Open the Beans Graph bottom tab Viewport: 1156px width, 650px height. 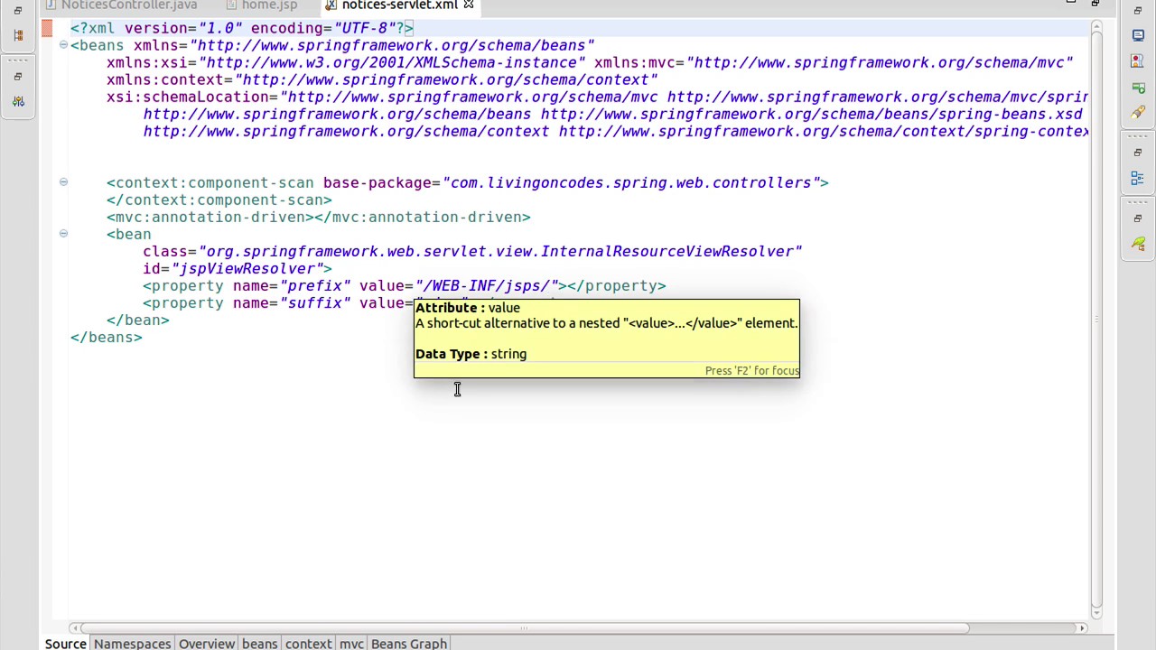pos(408,643)
